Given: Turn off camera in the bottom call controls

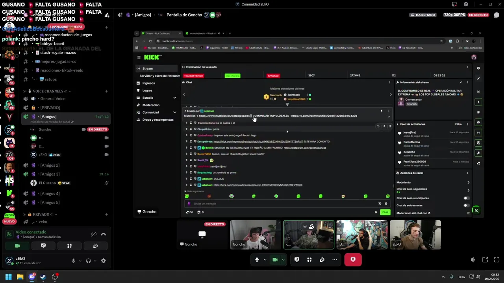Looking at the screenshot, I should pos(275,259).
